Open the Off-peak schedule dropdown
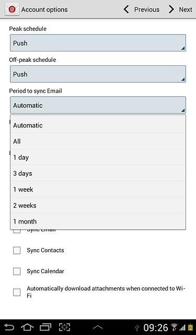This screenshot has height=335, width=196. tap(98, 74)
